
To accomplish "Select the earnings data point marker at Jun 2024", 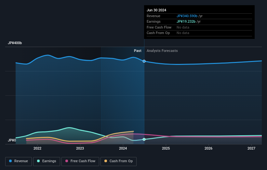I will [144, 140].
